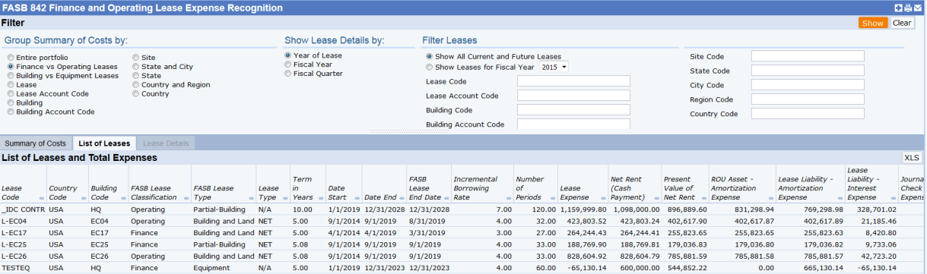Open Lease Code column sort menu arrow

[42, 197]
